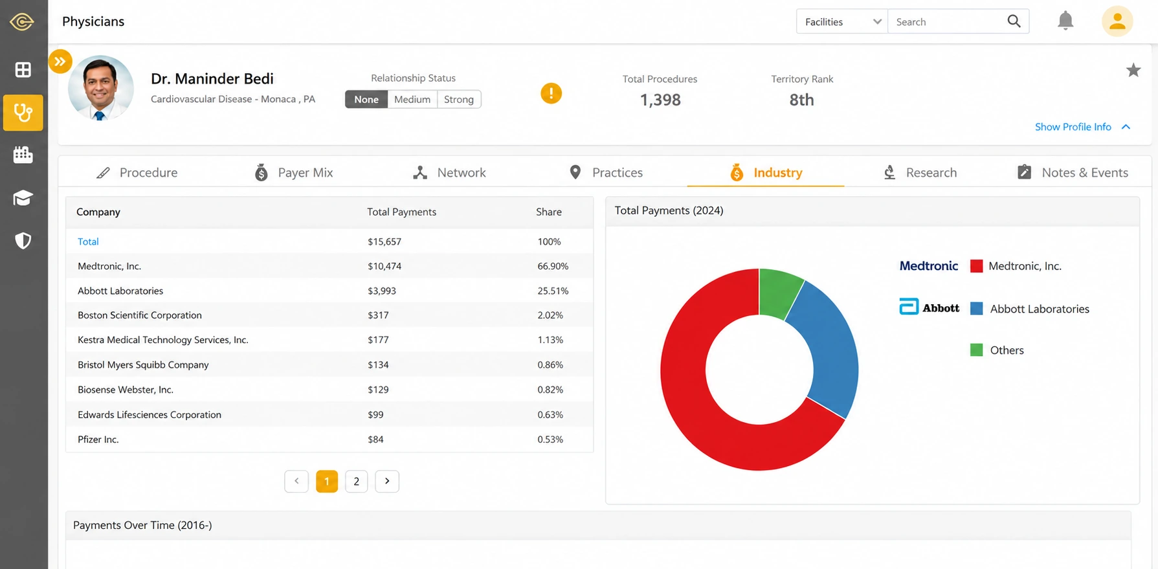Viewport: 1158px width, 569px height.
Task: Click the Medtronic logo in legend
Action: coord(929,266)
